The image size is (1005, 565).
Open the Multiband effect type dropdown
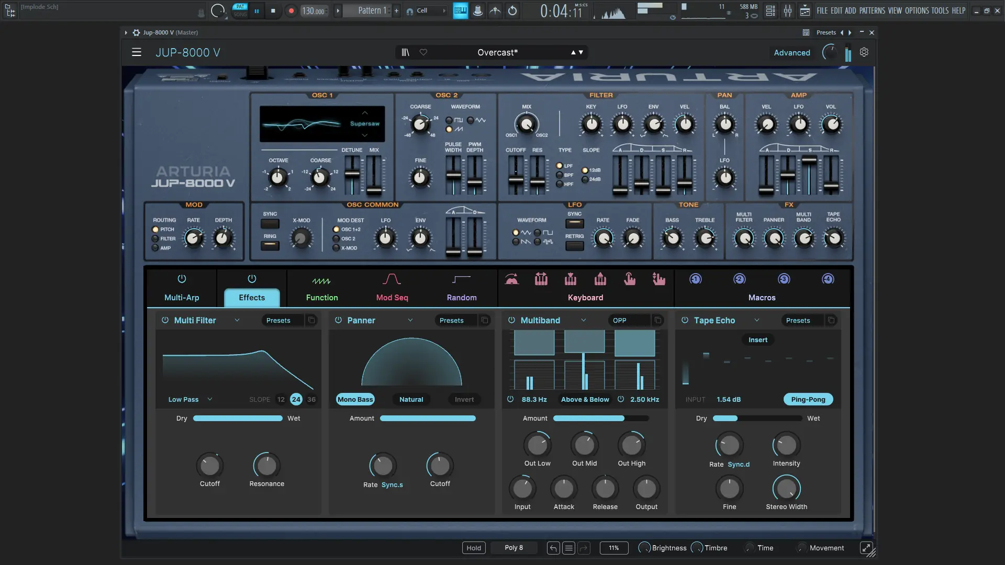click(x=583, y=320)
